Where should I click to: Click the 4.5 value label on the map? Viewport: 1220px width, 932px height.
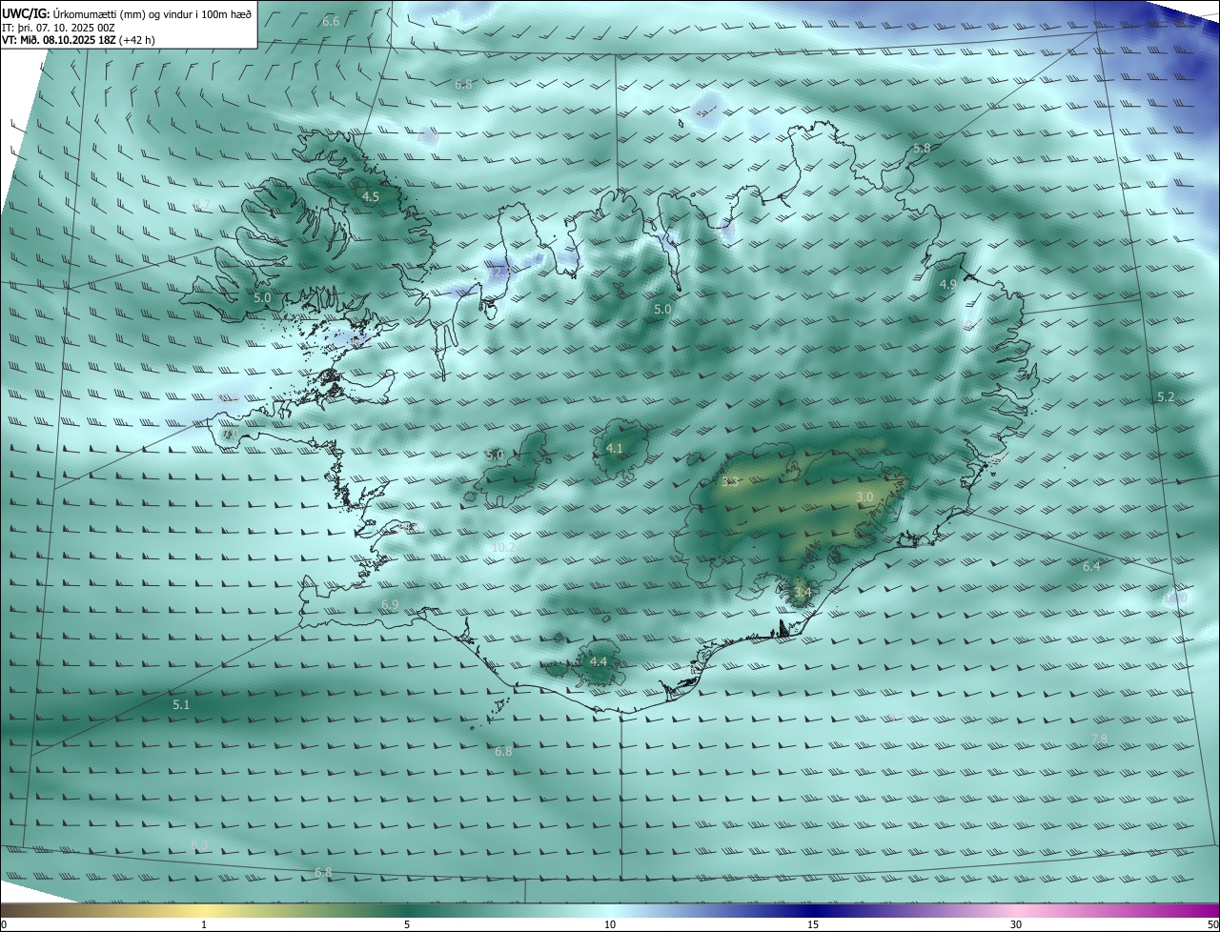(371, 196)
